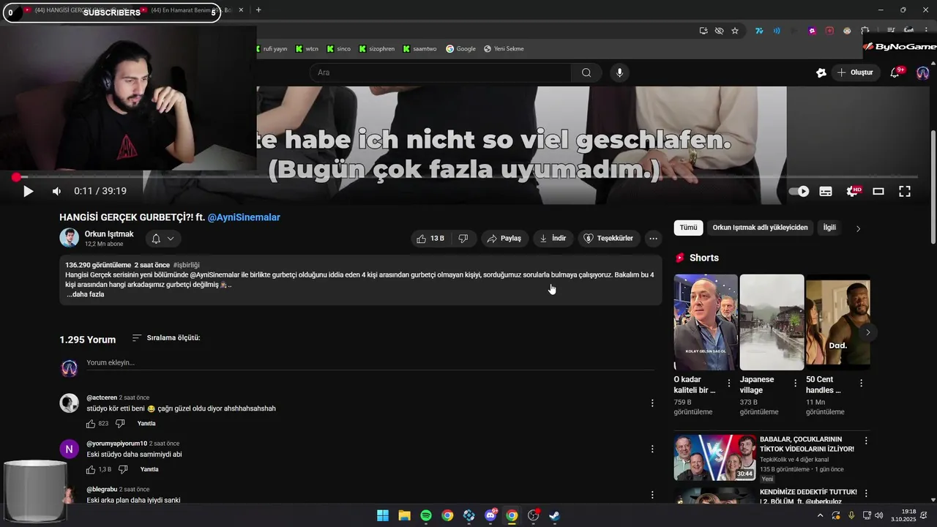Open sinco bookmark
Screen dimensions: 937x527
[x=339, y=49]
